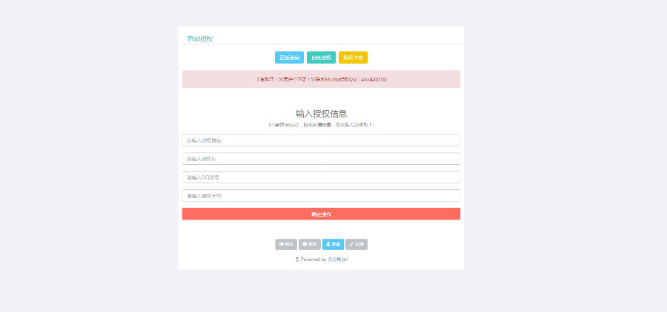Follow the Powered by company link
Screen dimensions: 667x312
point(338,260)
